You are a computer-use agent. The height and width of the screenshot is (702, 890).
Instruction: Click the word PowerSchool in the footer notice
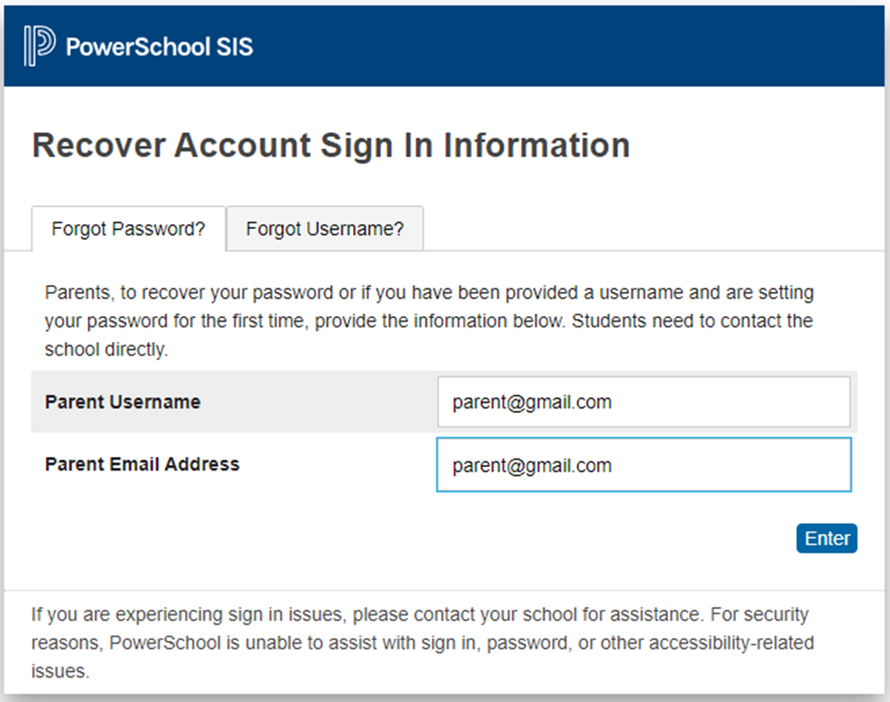pyautogui.click(x=164, y=643)
